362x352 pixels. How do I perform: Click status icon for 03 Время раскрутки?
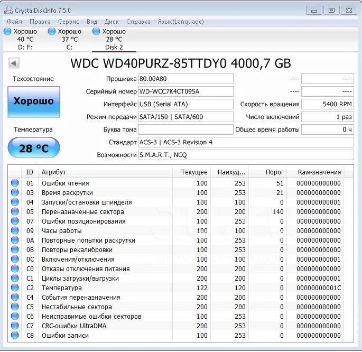15,192
